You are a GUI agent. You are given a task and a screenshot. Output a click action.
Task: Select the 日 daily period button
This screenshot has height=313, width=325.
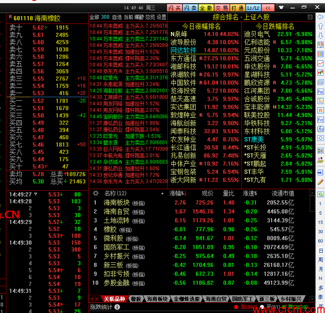coord(320,251)
